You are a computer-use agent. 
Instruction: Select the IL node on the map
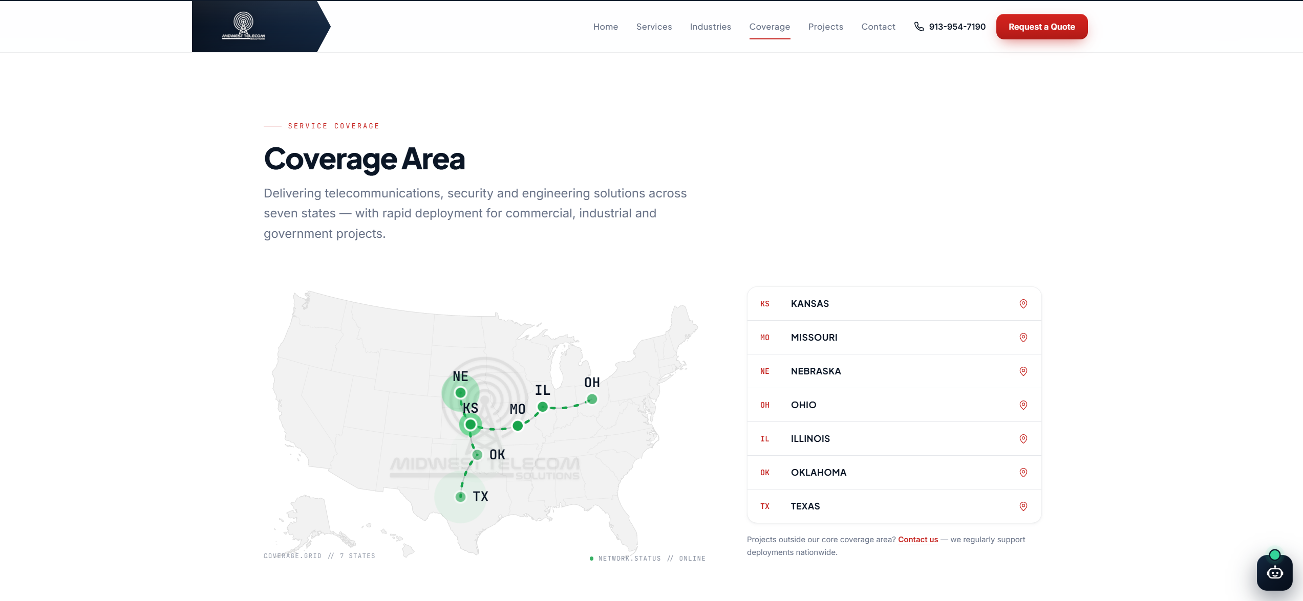pos(543,407)
